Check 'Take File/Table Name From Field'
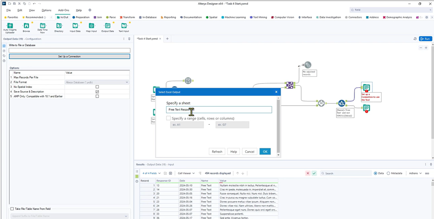 [x=12, y=209]
